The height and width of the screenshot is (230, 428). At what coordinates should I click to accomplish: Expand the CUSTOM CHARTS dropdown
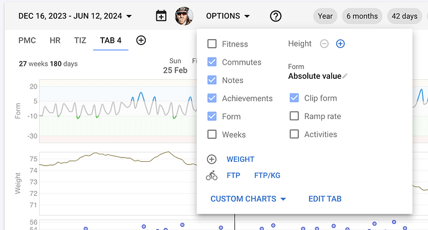[x=248, y=199]
